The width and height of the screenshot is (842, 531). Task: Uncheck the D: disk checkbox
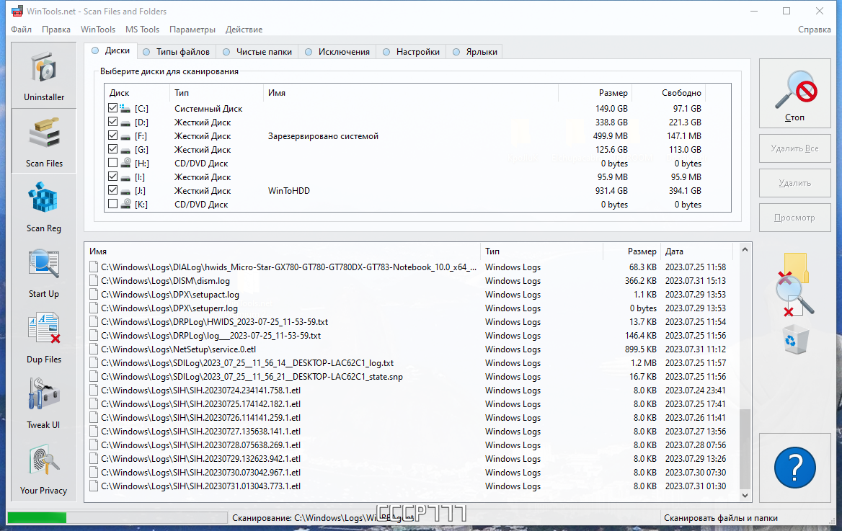point(112,122)
